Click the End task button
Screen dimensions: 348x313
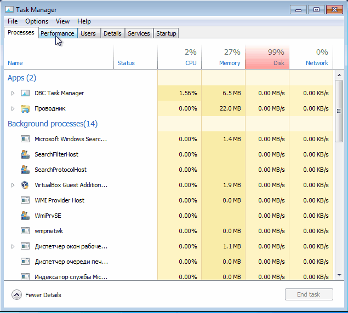[x=309, y=294]
